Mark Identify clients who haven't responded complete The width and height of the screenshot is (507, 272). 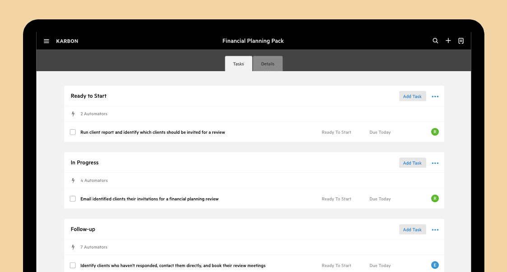point(73,266)
